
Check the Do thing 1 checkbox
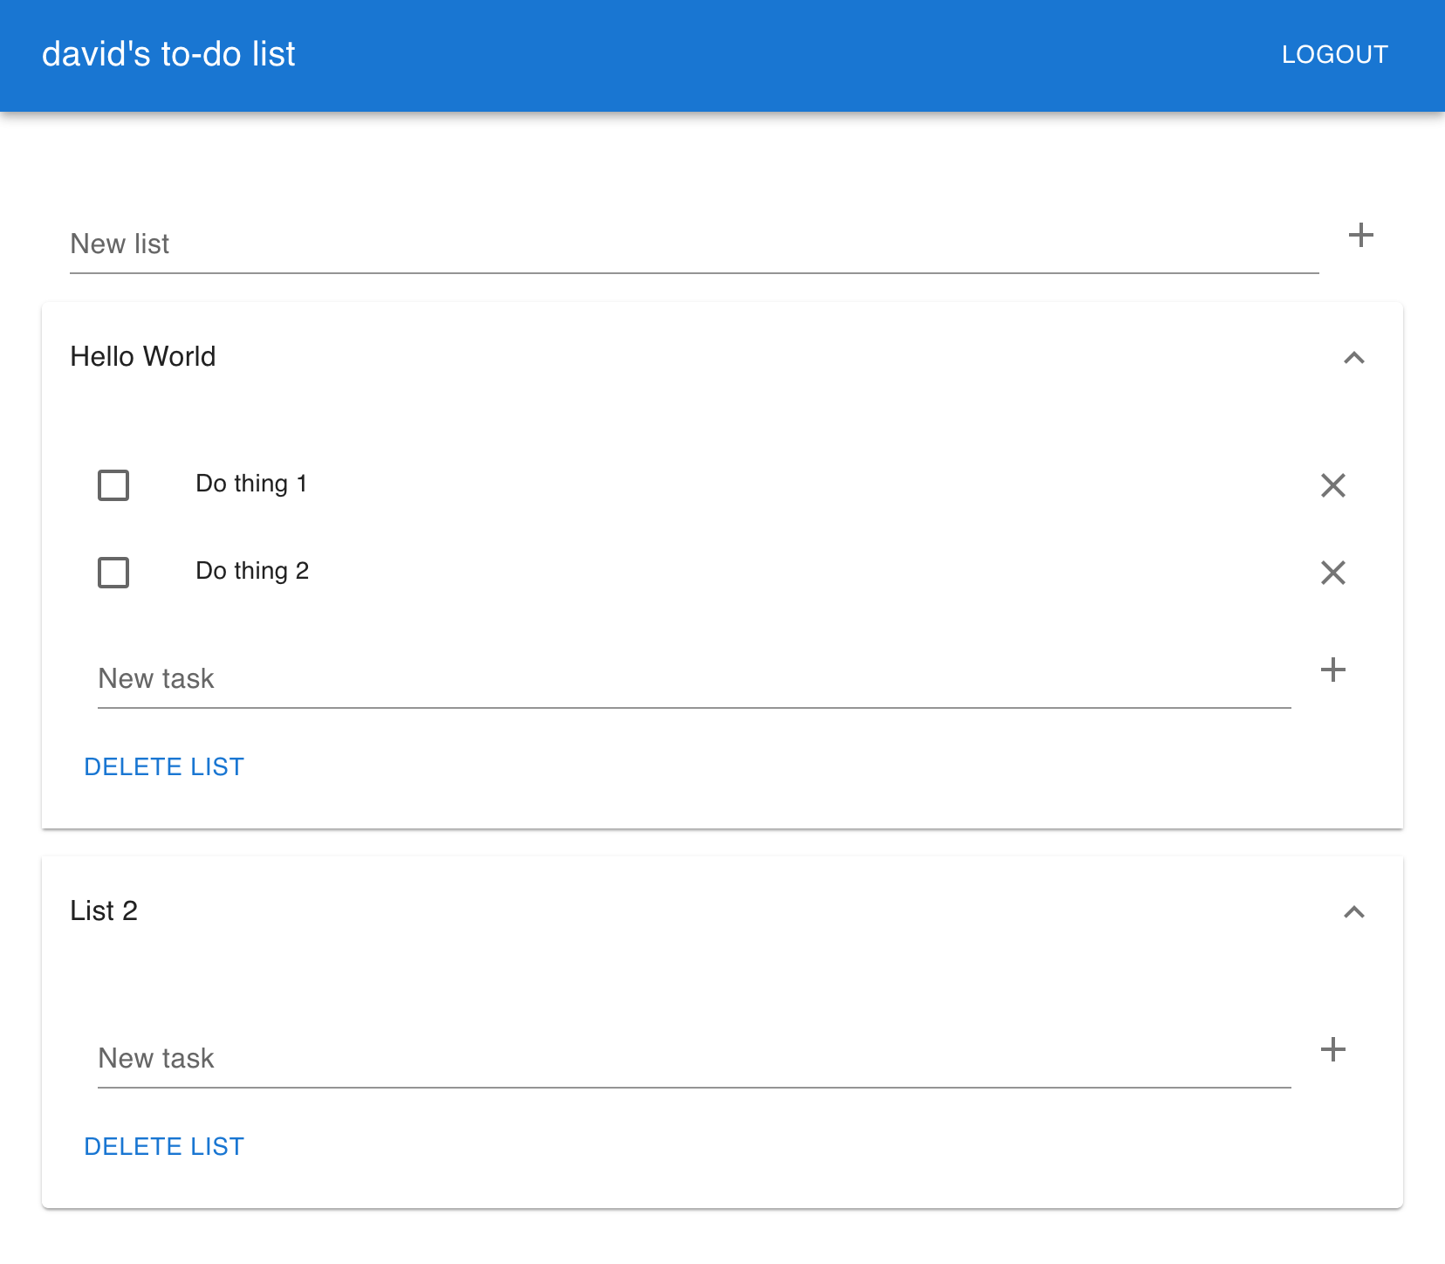pos(113,484)
